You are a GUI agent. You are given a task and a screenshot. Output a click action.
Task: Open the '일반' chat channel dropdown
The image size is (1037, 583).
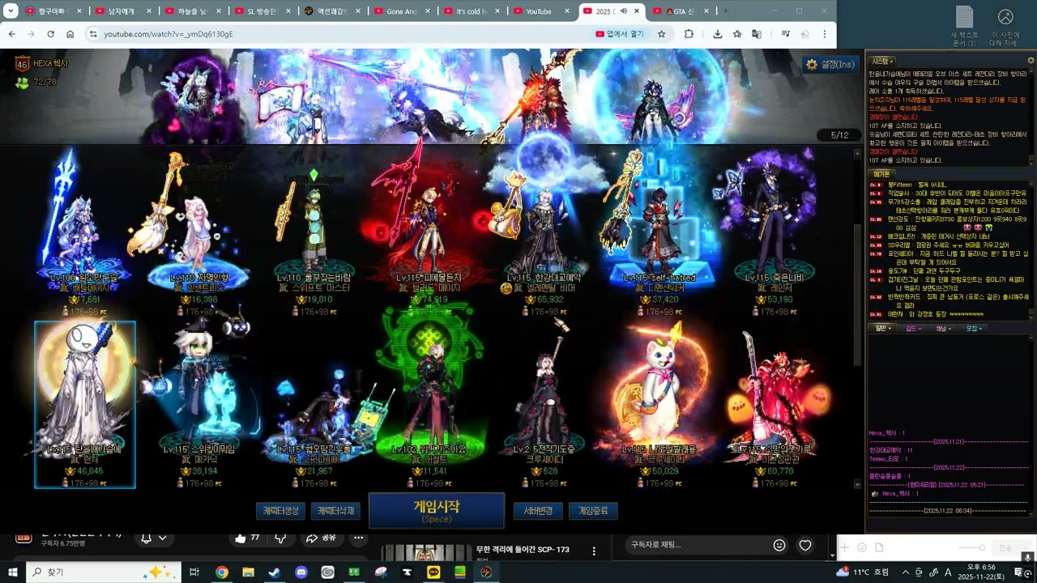[881, 329]
